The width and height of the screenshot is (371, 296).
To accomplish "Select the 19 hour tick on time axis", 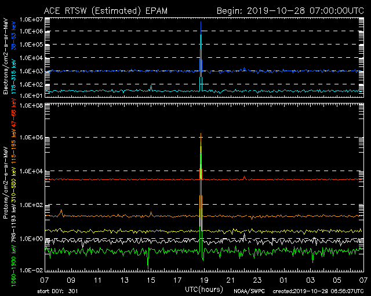I will [x=203, y=279].
